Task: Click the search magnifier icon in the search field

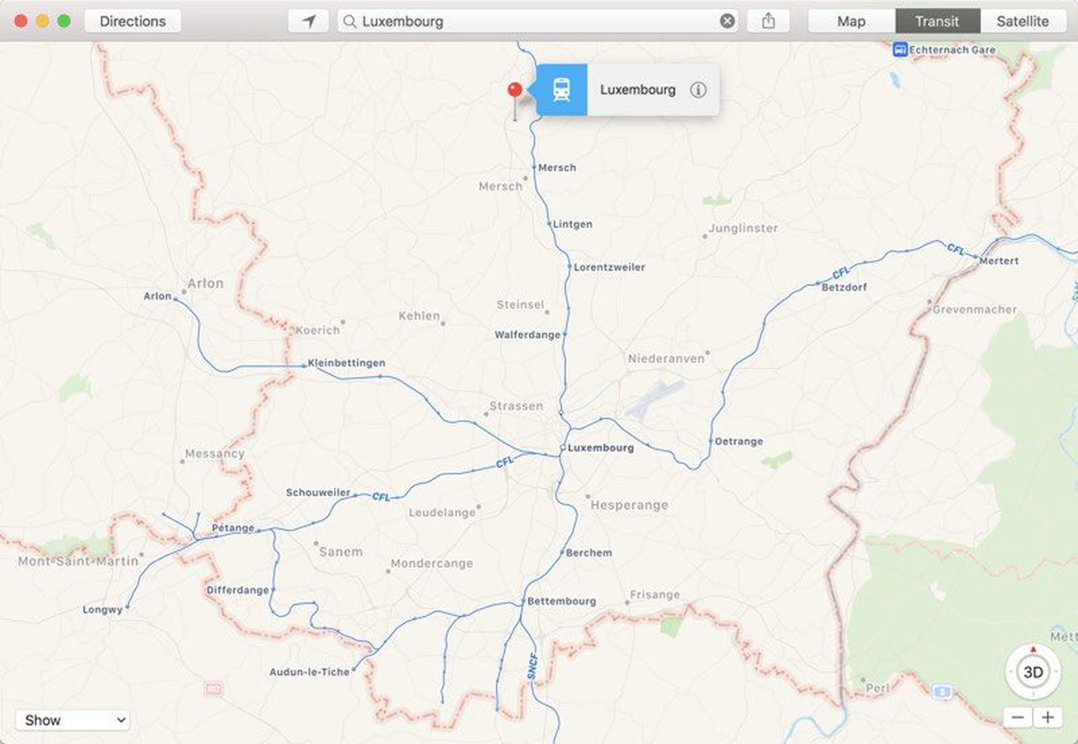Action: pyautogui.click(x=351, y=21)
